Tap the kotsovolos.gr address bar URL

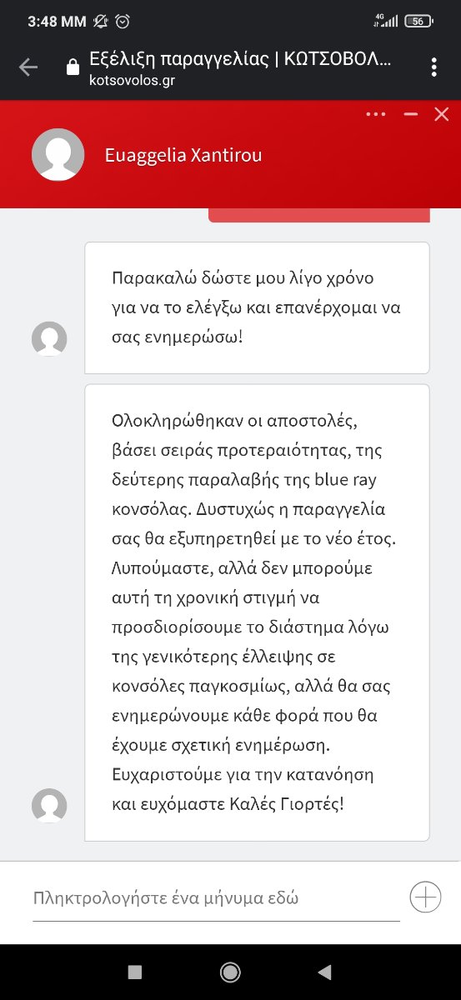tap(133, 80)
